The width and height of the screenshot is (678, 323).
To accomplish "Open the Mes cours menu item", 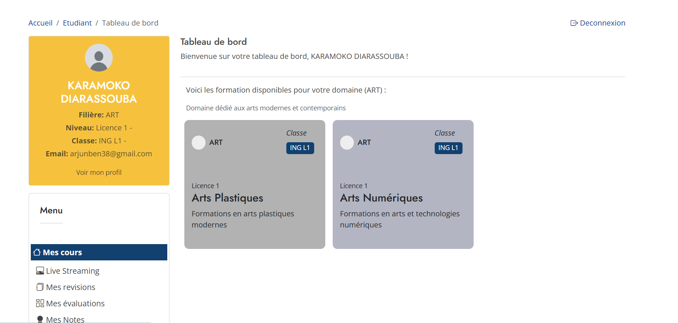I will click(x=62, y=253).
